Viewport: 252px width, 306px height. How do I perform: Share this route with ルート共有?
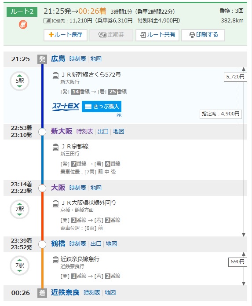click(157, 35)
